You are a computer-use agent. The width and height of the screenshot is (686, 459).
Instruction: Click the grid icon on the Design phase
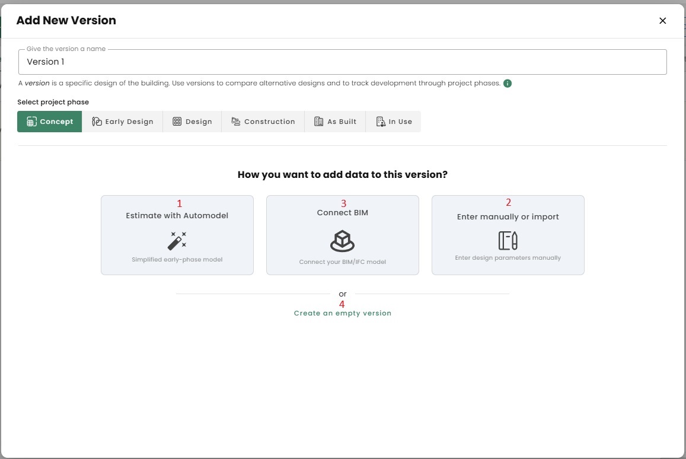(177, 122)
